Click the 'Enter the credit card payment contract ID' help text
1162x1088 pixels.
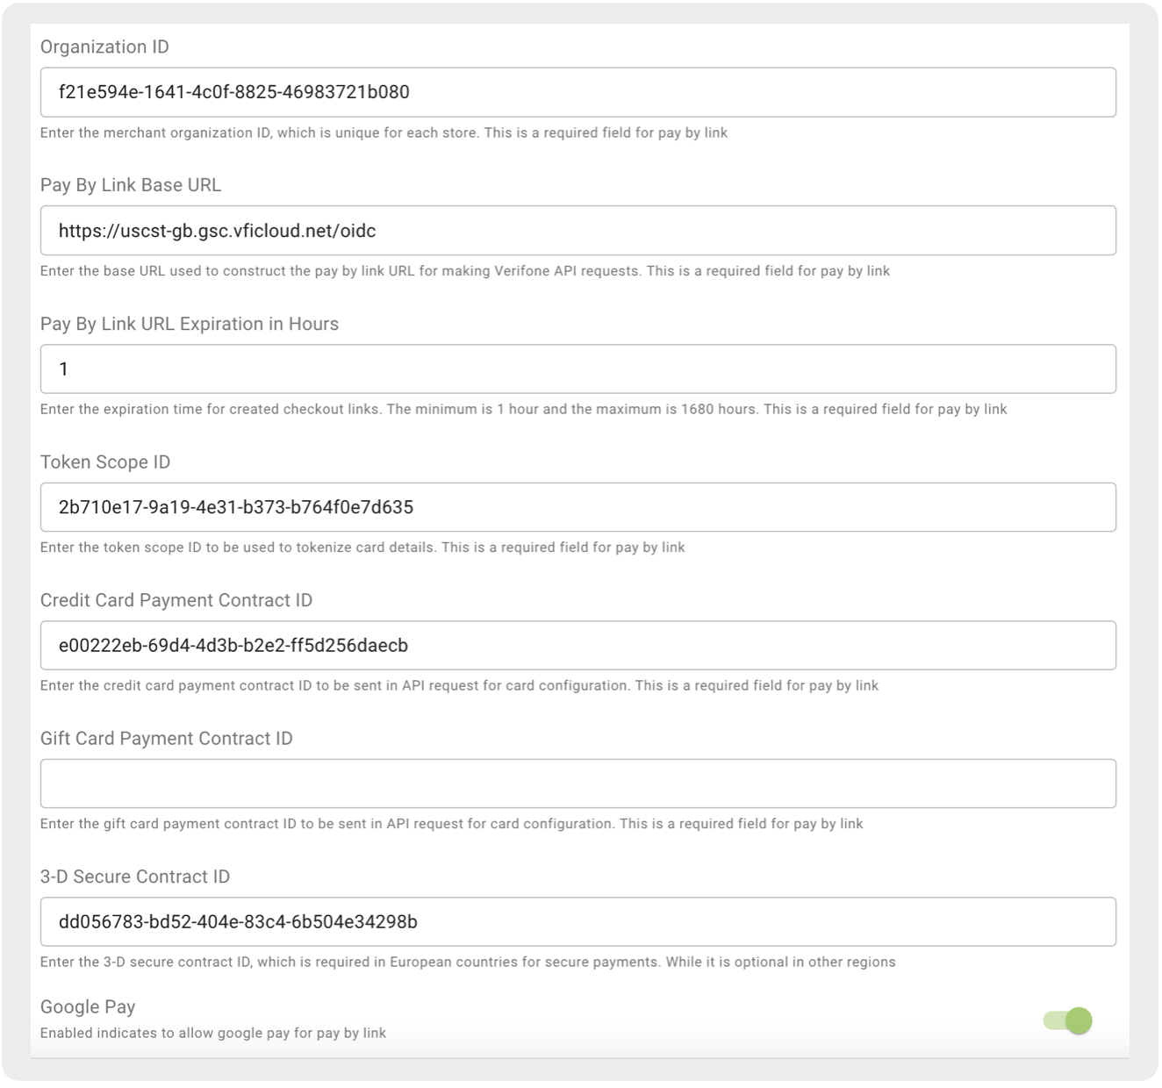click(459, 685)
